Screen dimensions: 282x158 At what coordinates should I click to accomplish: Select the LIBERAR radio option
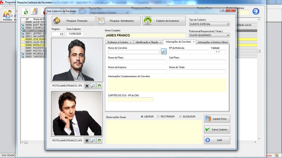coord(142,117)
